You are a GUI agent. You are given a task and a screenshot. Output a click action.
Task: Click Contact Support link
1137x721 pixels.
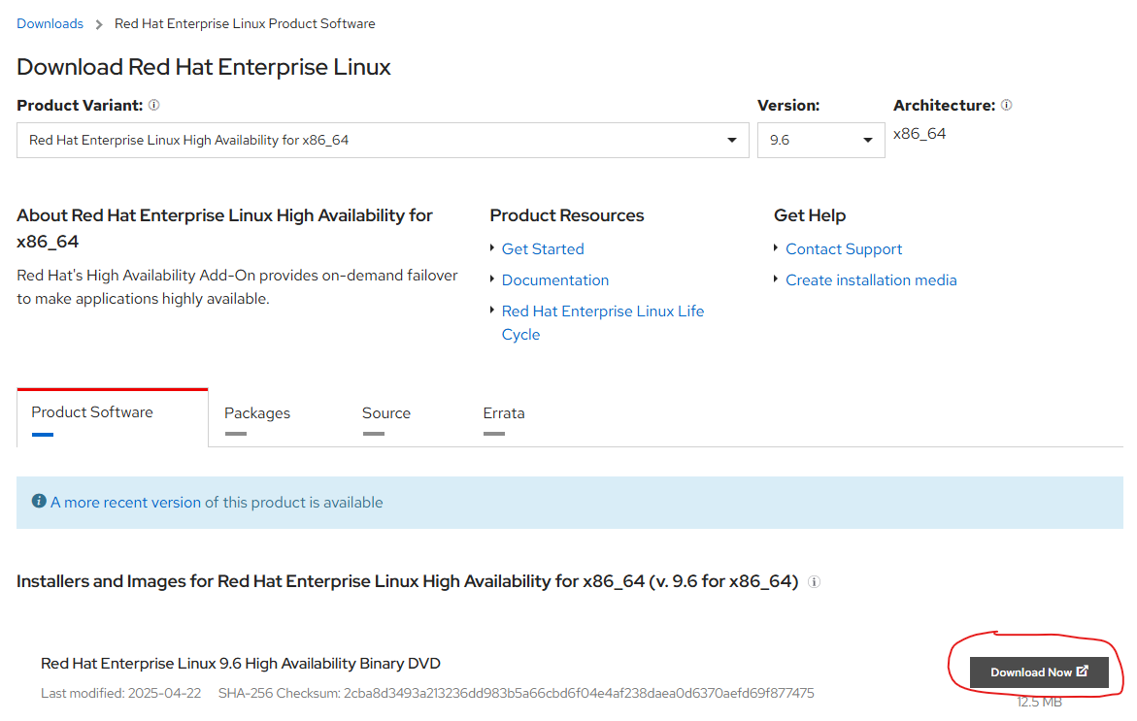[x=844, y=249]
